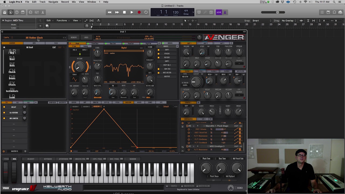The height and width of the screenshot is (194, 345).
Task: Open the Editors scissors icon
Action: (43, 12)
